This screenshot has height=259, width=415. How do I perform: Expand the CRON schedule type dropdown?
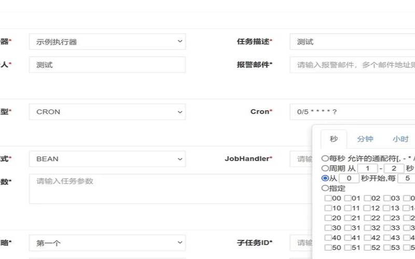pyautogui.click(x=107, y=112)
